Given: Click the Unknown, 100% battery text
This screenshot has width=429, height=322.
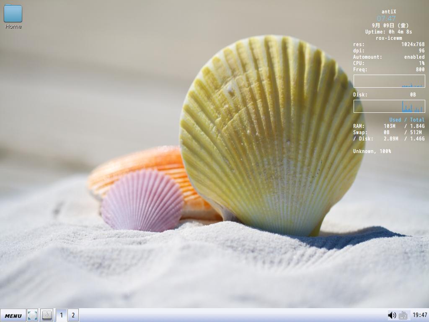Looking at the screenshot, I should pos(372,151).
